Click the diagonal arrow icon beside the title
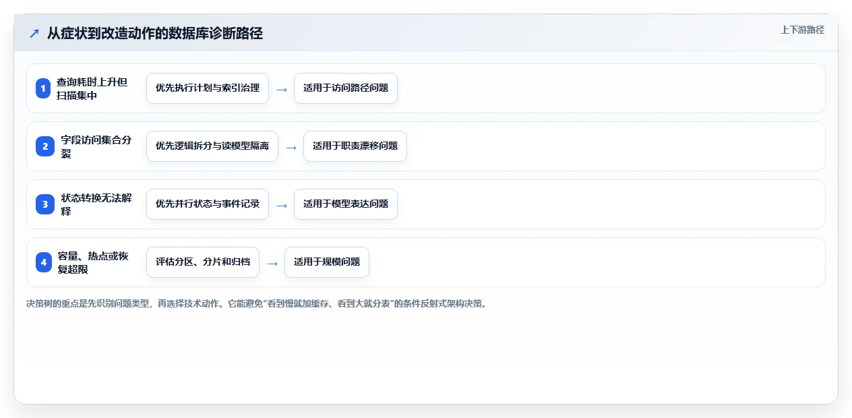 (x=34, y=34)
